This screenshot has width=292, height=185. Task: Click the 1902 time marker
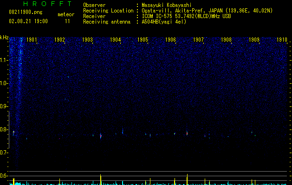[59, 40]
